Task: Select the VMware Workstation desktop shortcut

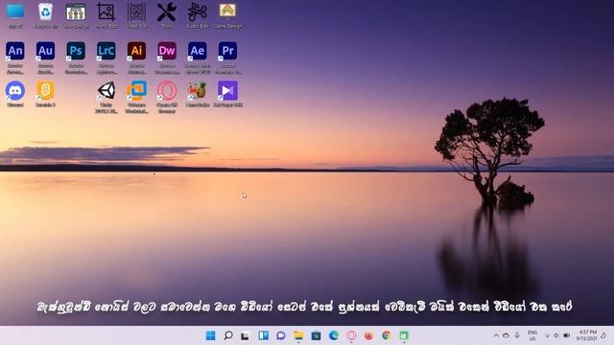Action: pos(136,97)
